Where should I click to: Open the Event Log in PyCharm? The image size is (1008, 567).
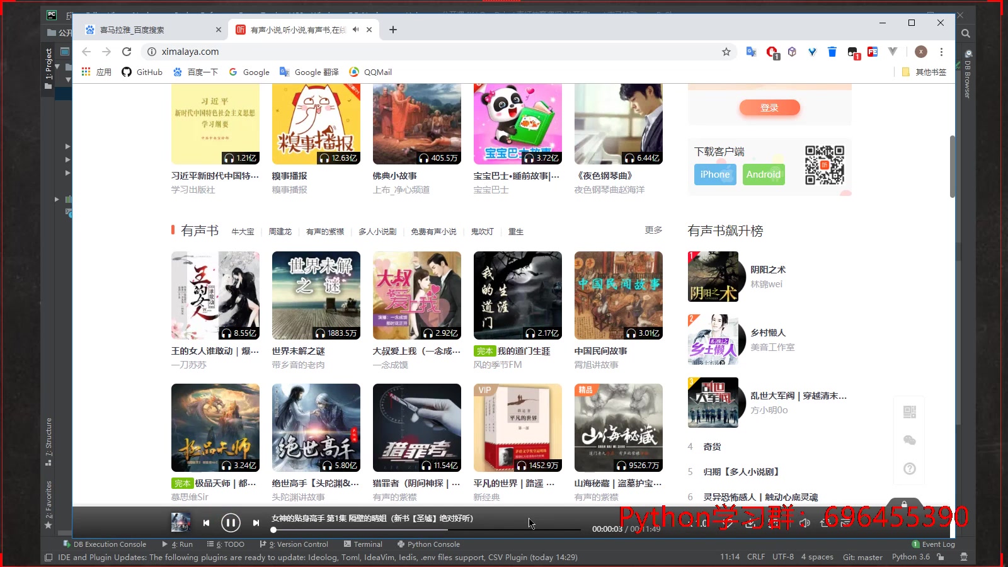point(933,544)
